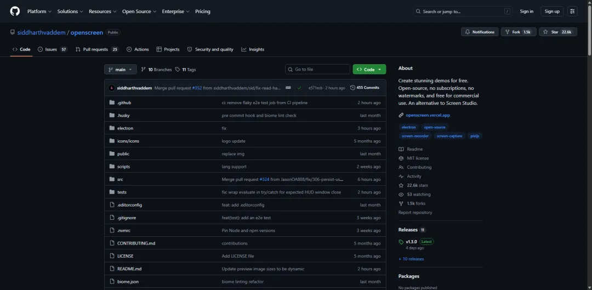
Task: Open the 10 Branches link
Action: click(x=156, y=70)
